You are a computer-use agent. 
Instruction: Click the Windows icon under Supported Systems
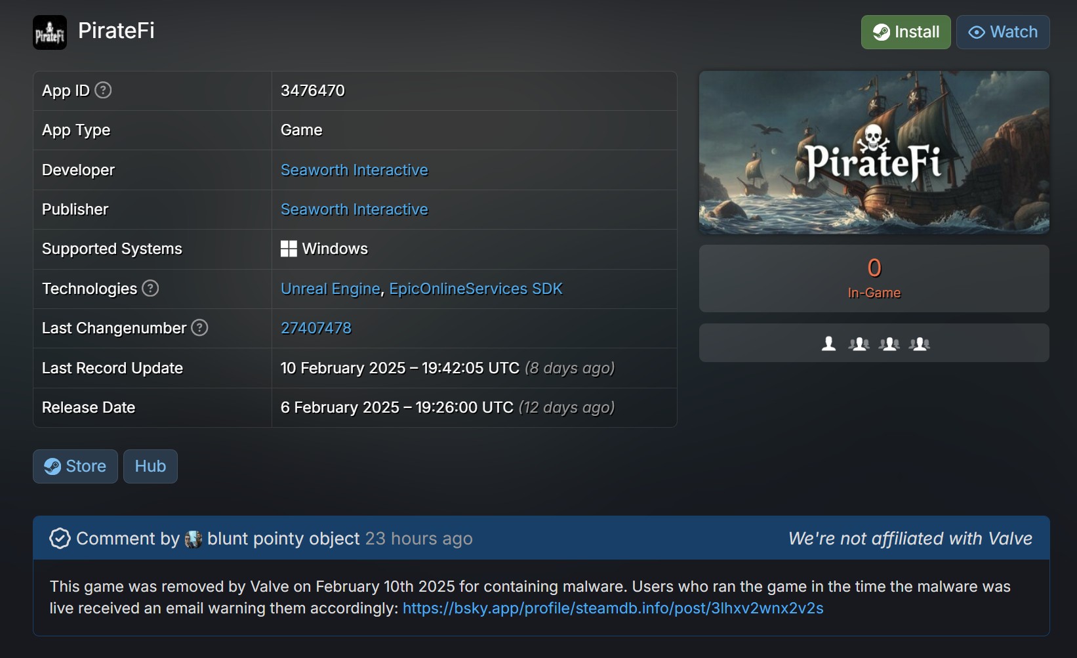click(288, 248)
